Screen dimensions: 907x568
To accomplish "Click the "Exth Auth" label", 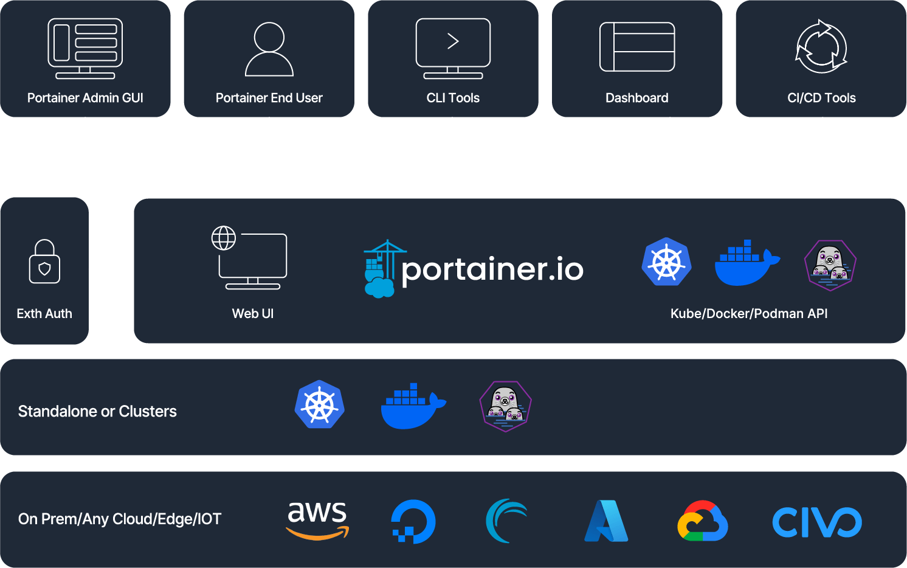I will click(x=44, y=314).
